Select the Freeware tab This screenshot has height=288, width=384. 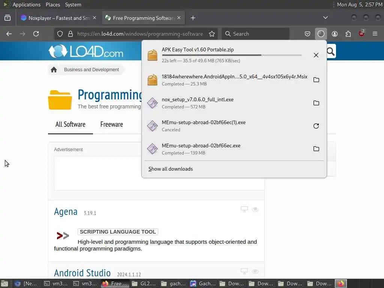(112, 124)
